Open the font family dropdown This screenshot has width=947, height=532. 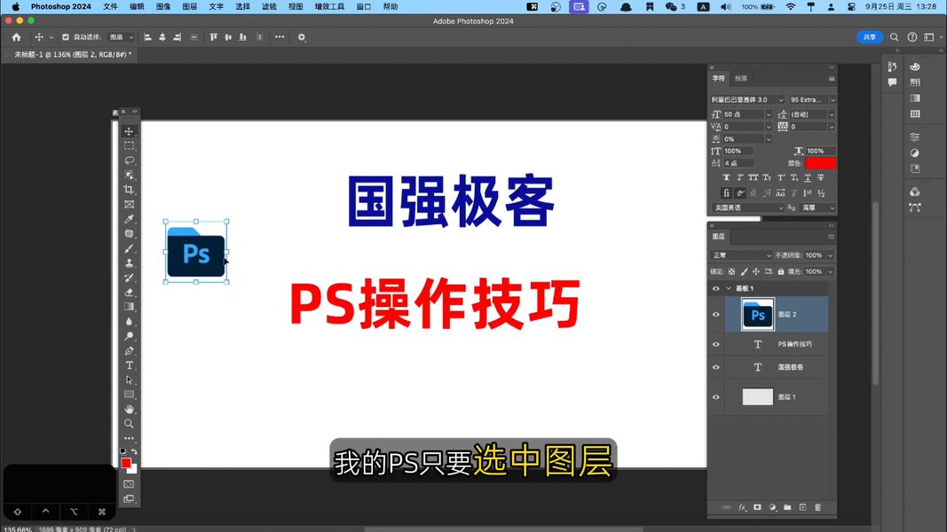pyautogui.click(x=780, y=99)
